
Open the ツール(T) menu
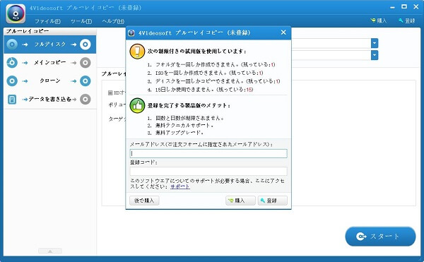(81, 21)
